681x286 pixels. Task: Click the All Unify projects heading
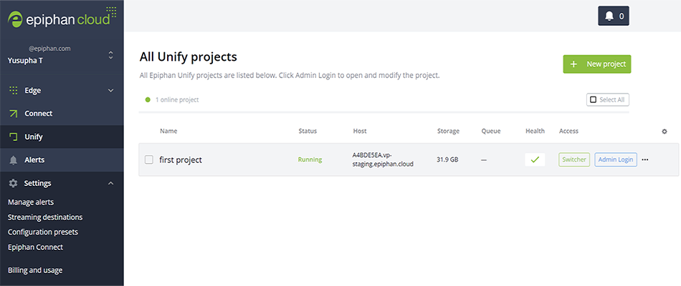[x=188, y=56]
